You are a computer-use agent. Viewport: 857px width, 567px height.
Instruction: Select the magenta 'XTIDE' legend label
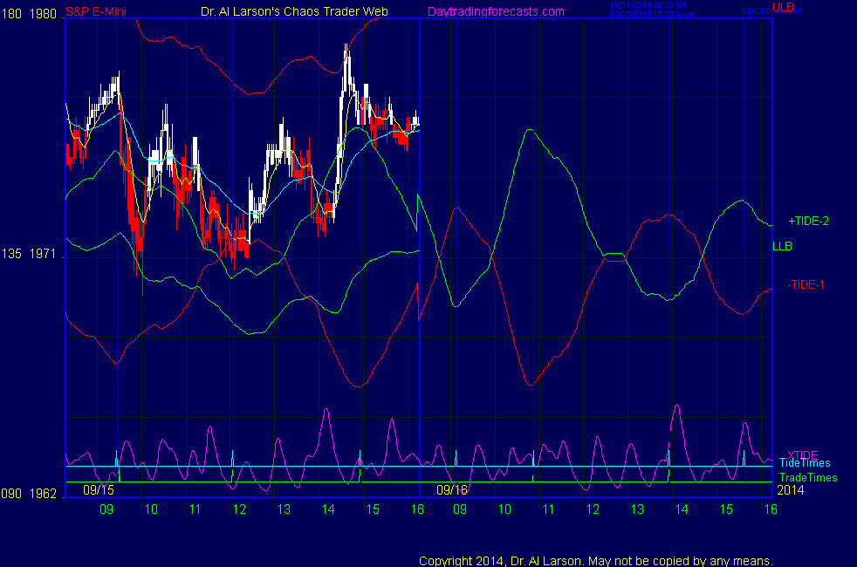coord(803,454)
